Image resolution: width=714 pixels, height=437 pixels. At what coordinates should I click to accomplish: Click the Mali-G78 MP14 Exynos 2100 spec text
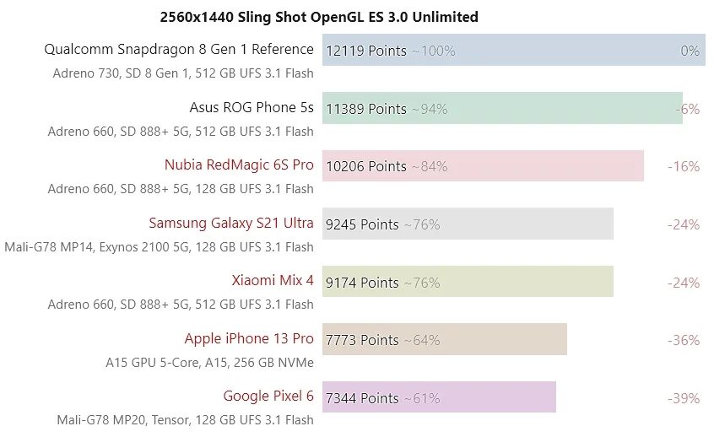(159, 247)
